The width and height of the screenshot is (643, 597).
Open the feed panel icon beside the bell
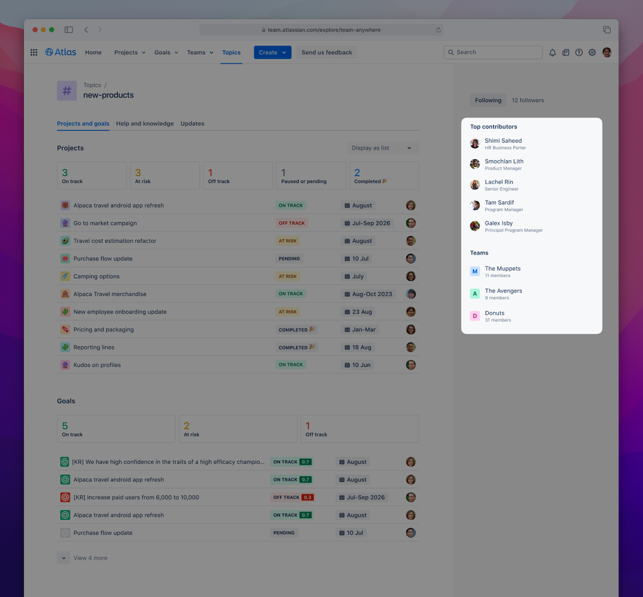click(x=566, y=53)
